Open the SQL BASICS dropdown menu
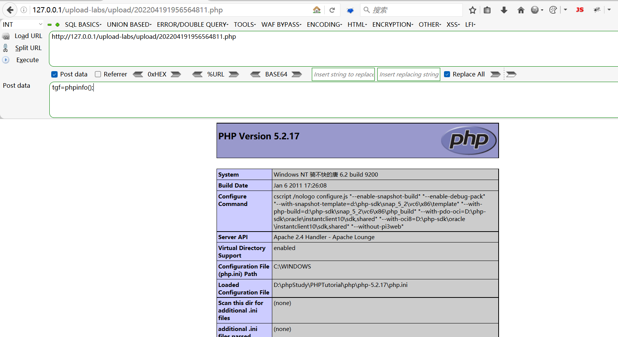The height and width of the screenshot is (337, 618). (x=83, y=24)
